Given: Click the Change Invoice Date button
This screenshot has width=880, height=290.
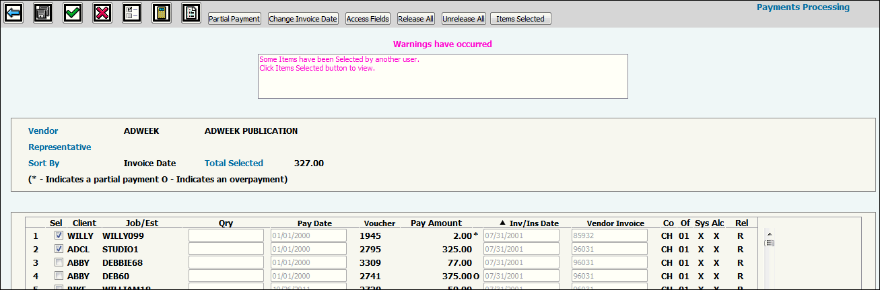Looking at the screenshot, I should tap(303, 19).
